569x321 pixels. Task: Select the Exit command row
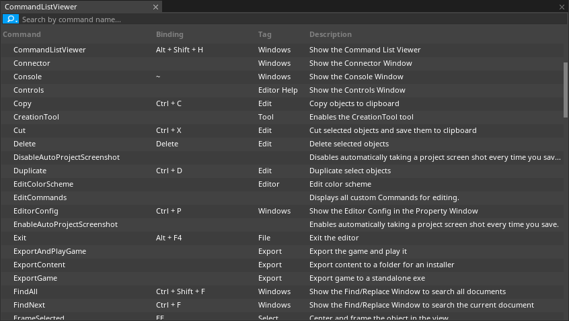pos(20,238)
